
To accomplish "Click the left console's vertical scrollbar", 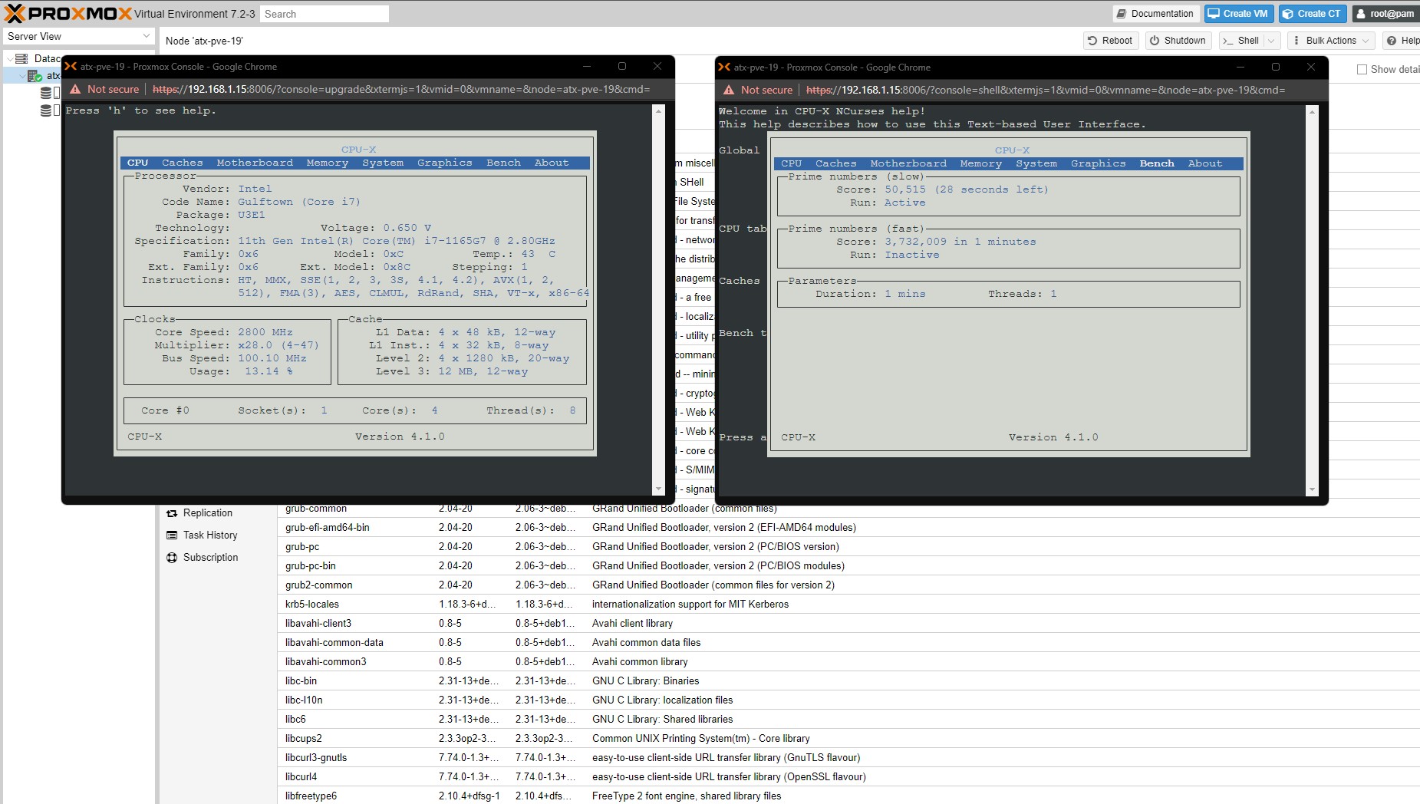I will click(x=658, y=299).
